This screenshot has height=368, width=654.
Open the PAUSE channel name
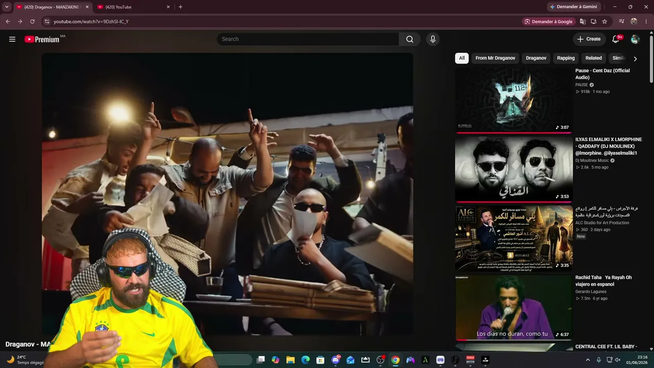click(x=581, y=85)
